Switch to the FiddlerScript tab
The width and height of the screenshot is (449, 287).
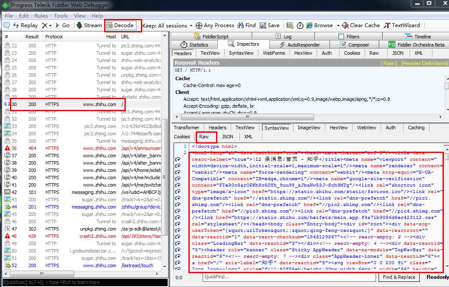(x=211, y=36)
